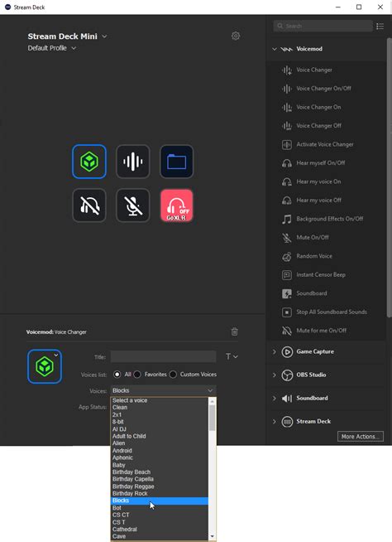Viewport: 392px width, 542px height.
Task: Click the voices list scrollbar down arrow
Action: coord(213,536)
